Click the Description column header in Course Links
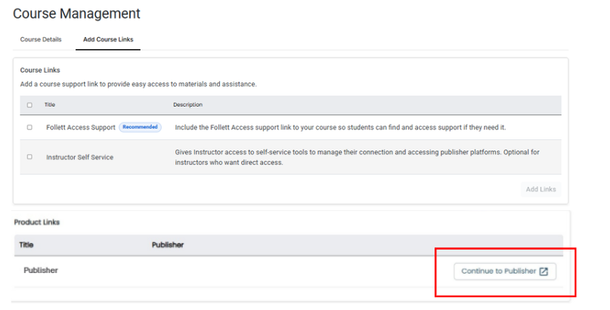Viewport: 610px width, 310px height. click(188, 104)
